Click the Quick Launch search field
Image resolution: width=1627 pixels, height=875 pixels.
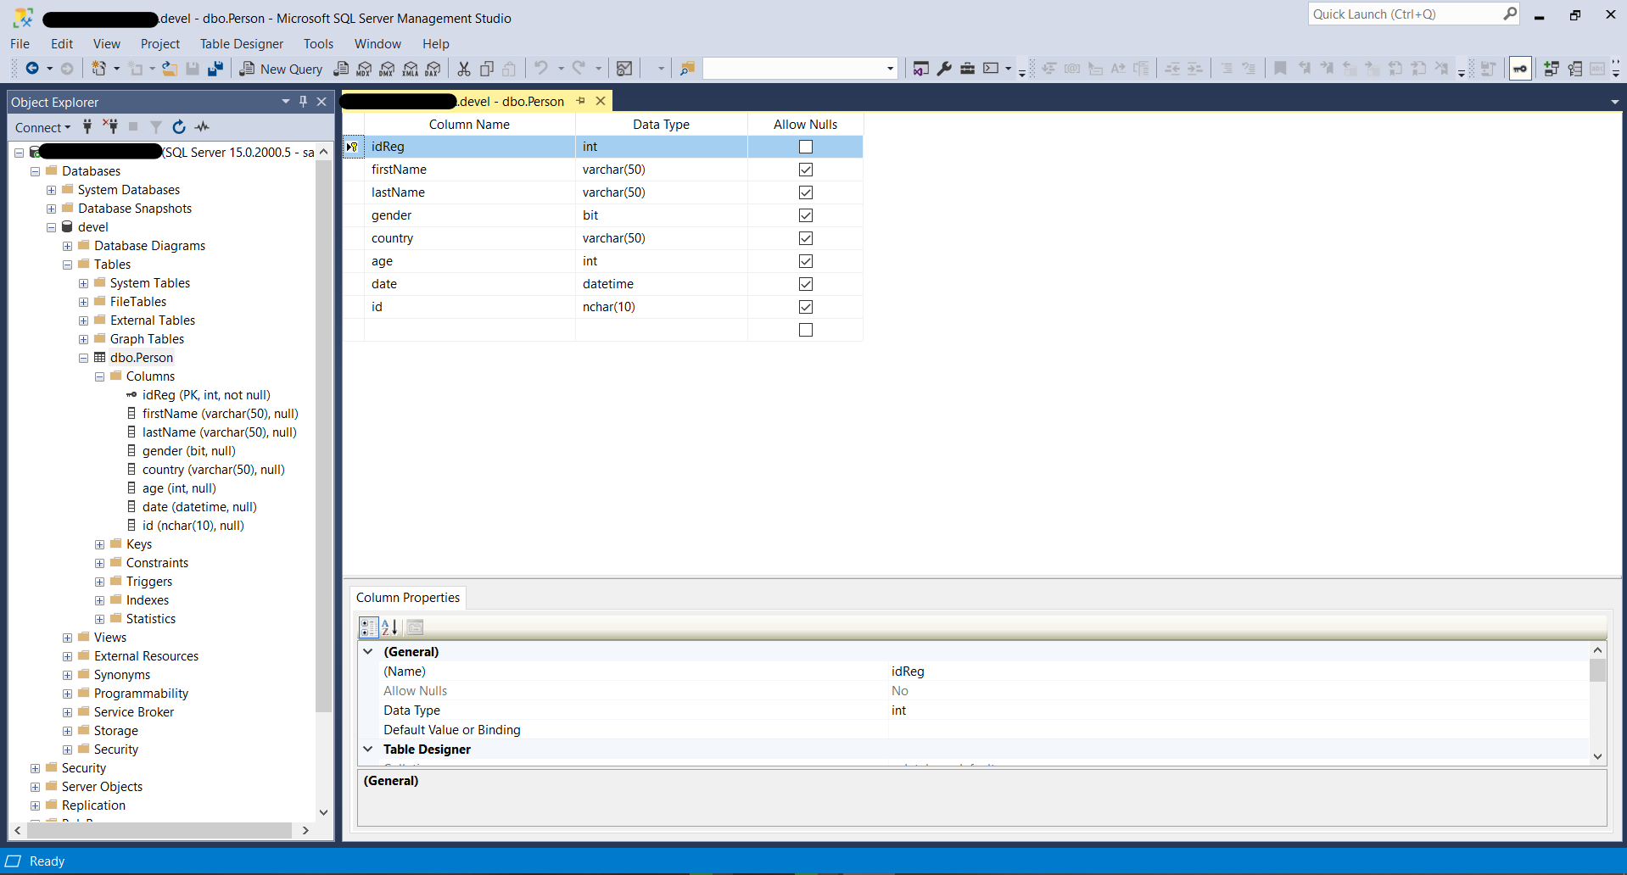click(1404, 14)
